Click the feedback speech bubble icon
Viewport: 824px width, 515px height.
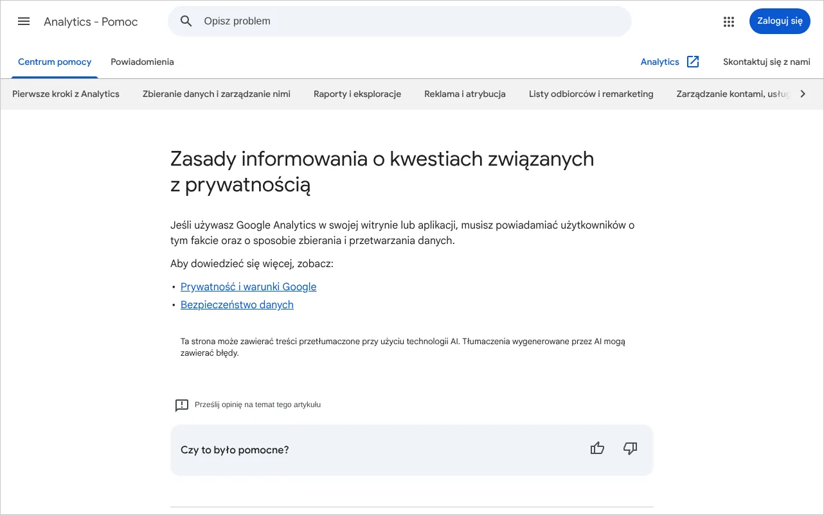tap(182, 405)
